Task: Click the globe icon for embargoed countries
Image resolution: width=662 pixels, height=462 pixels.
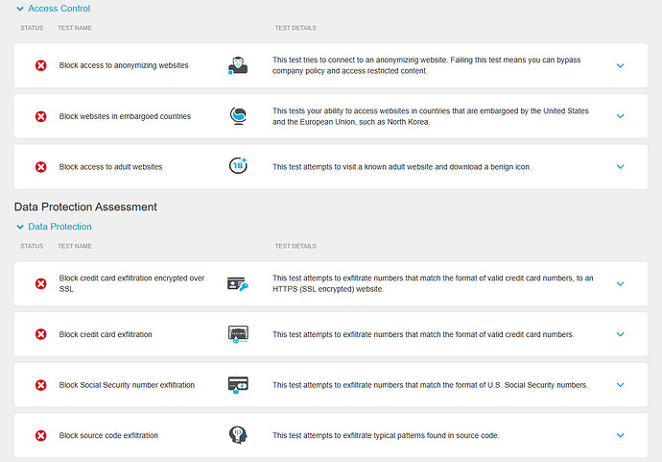Action: [238, 116]
